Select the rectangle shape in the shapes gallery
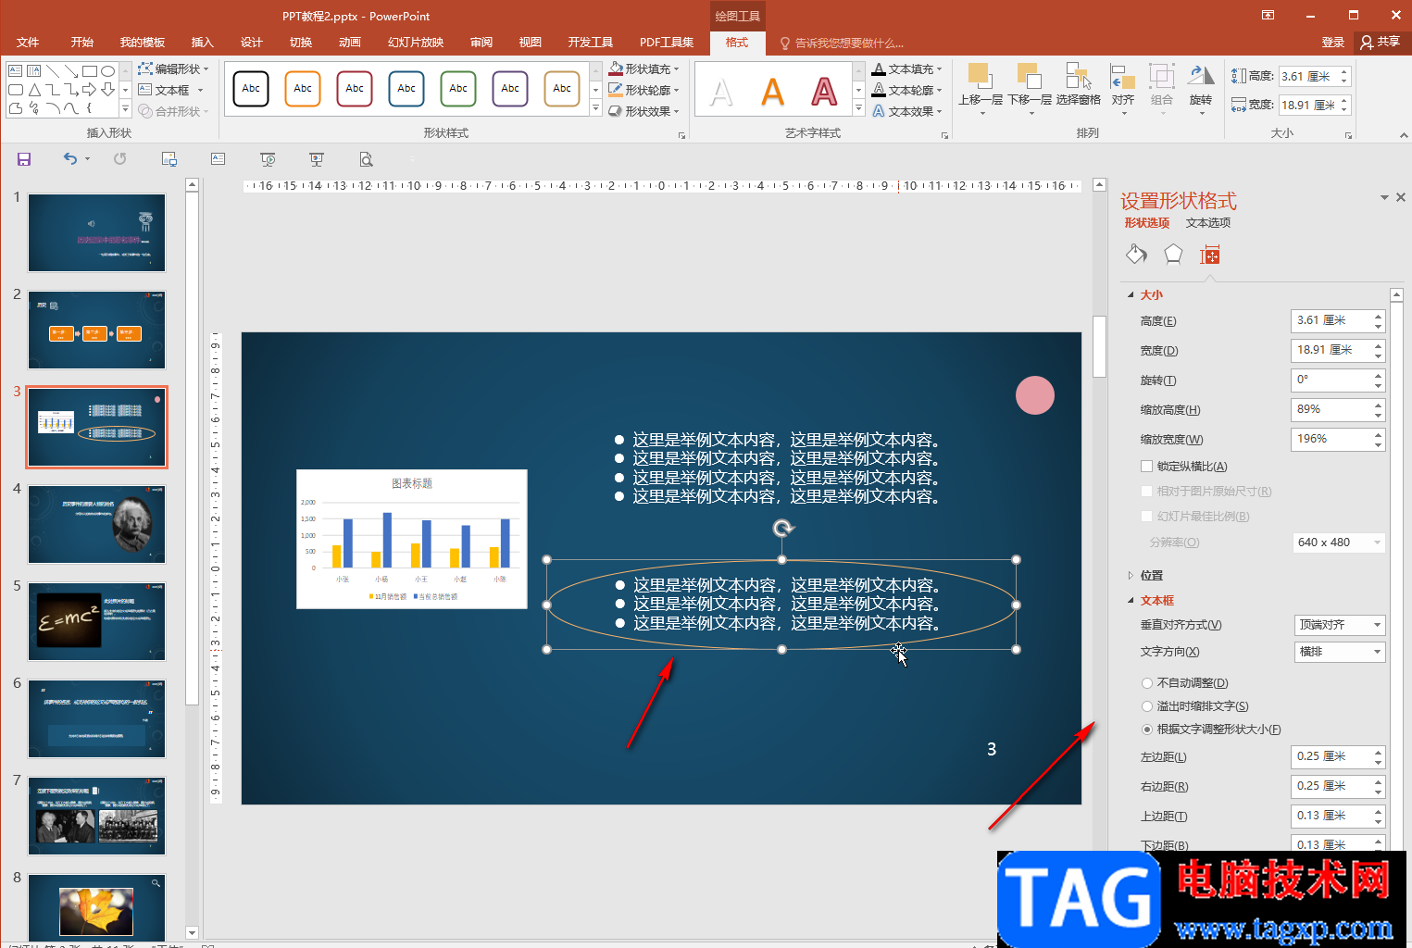Image resolution: width=1412 pixels, height=948 pixels. pos(90,71)
